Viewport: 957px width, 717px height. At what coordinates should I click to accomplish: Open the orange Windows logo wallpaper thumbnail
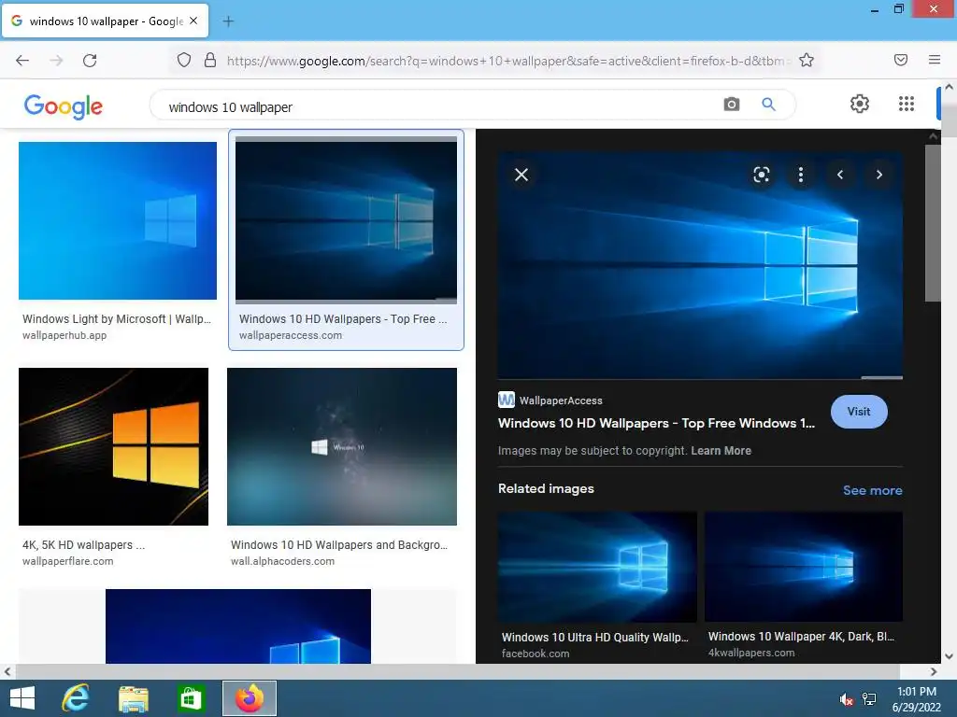pos(113,446)
